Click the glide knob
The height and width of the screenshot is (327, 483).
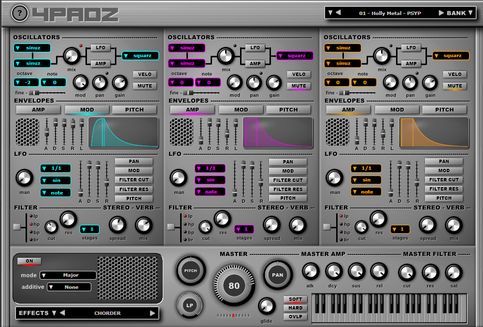pos(267,306)
